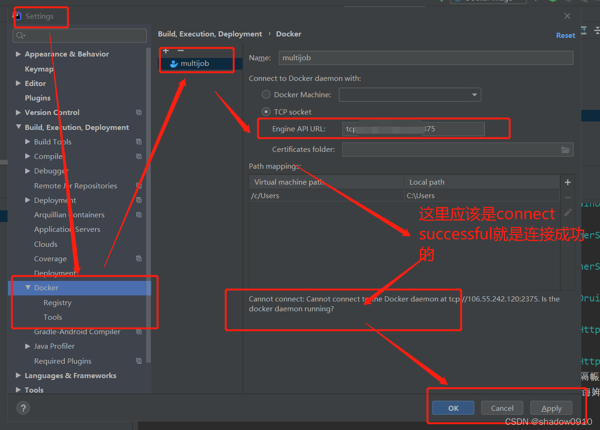Image resolution: width=600 pixels, height=430 pixels.
Task: Add a new path mapping row
Action: 568,182
